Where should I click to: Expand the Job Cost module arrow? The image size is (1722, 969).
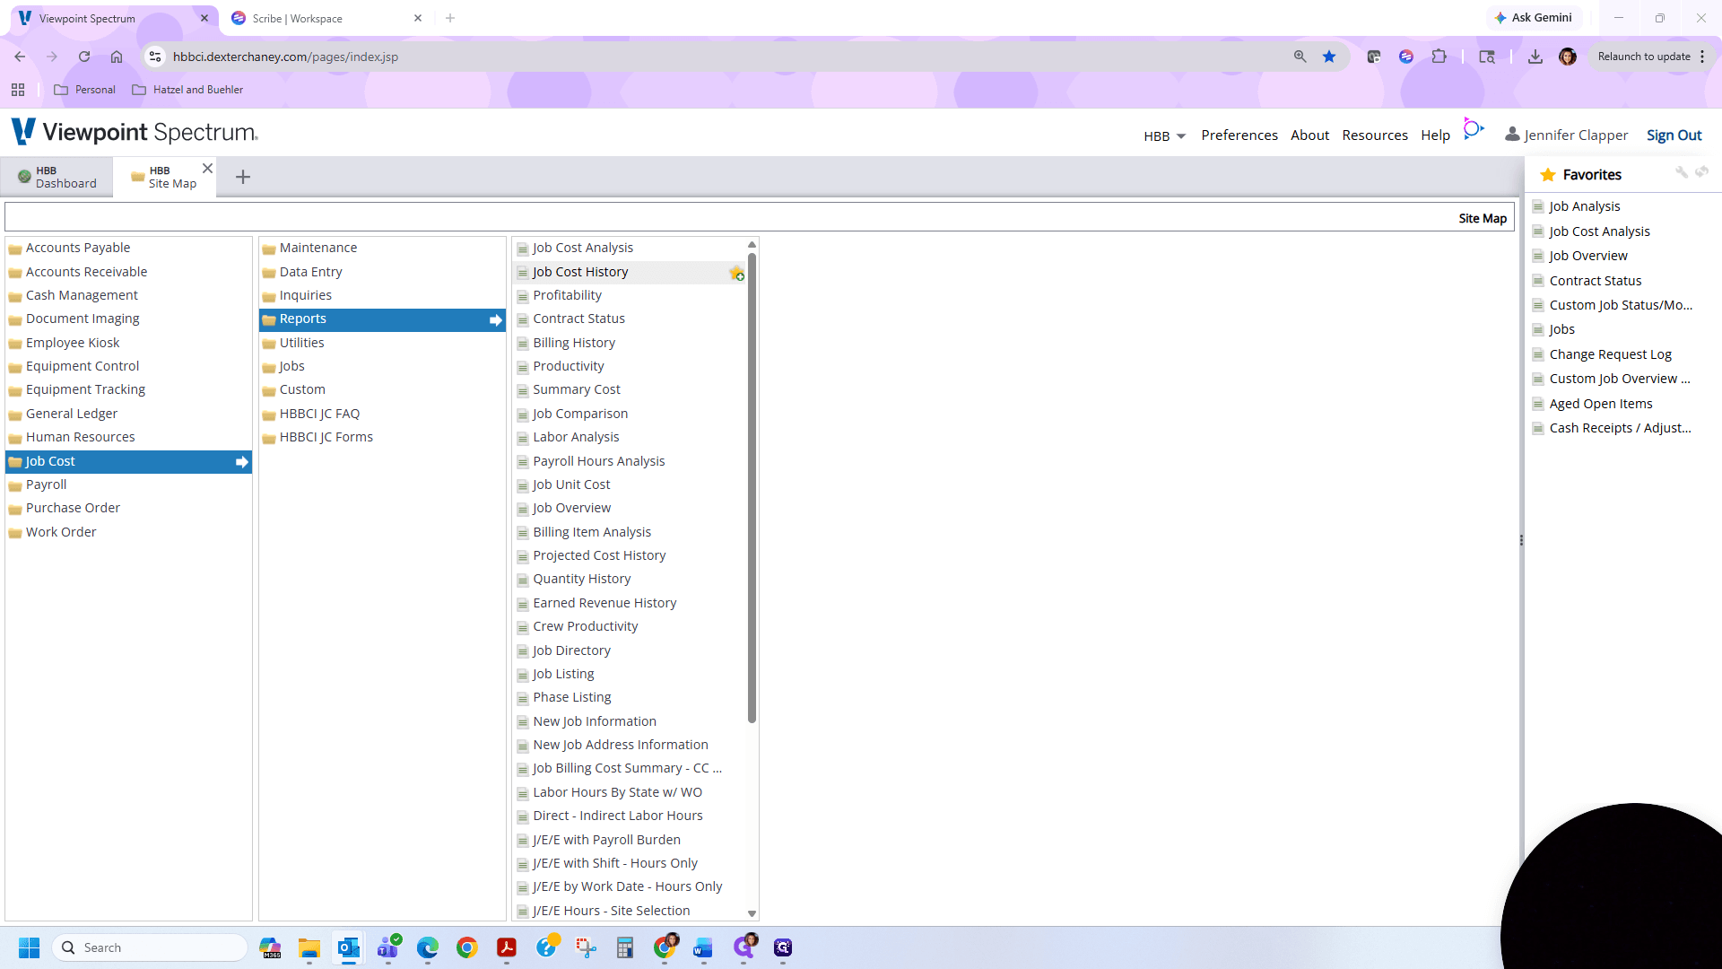(241, 462)
